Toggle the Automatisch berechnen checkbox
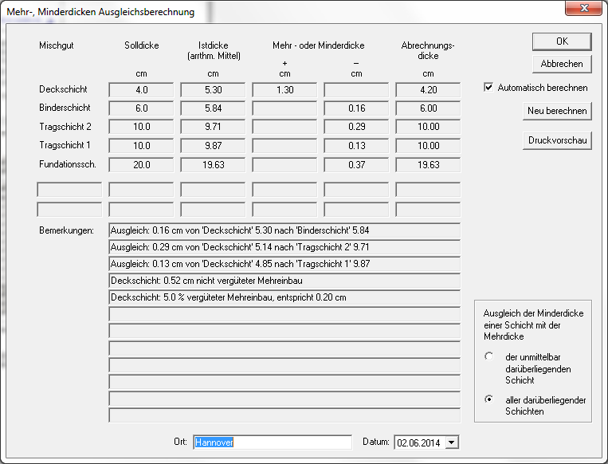Viewport: 608px width, 464px height. (488, 88)
